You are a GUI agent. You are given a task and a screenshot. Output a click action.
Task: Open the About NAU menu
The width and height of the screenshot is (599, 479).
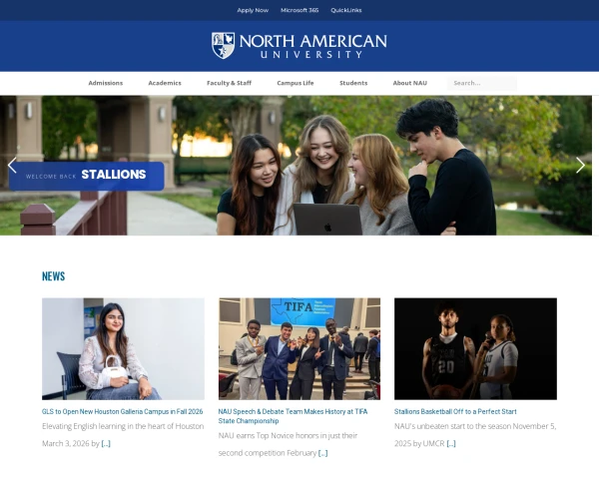pyautogui.click(x=409, y=83)
